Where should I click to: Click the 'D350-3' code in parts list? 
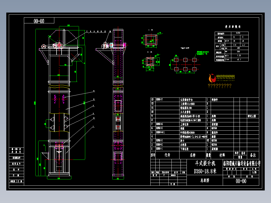(159, 140)
